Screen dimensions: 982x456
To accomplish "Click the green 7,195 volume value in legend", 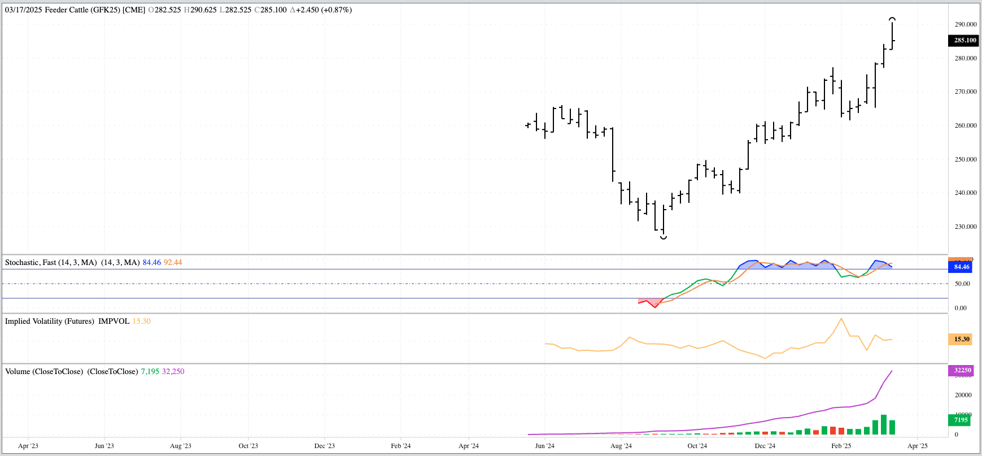I will [150, 371].
